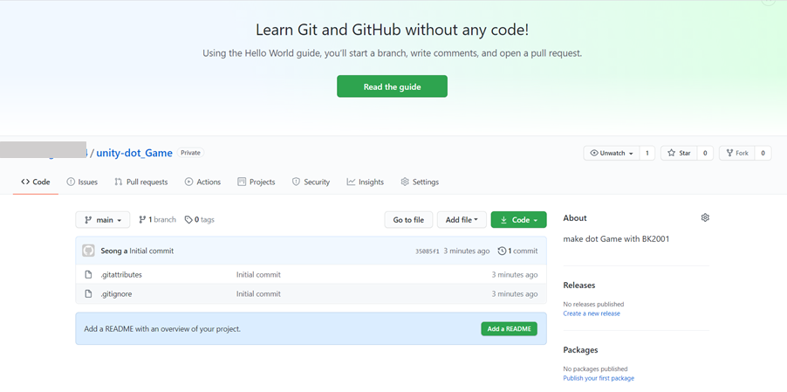Open the unity-dot_Game repository link
This screenshot has height=392, width=787.
point(134,153)
